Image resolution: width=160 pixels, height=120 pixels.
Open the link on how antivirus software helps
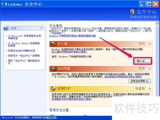72,99
